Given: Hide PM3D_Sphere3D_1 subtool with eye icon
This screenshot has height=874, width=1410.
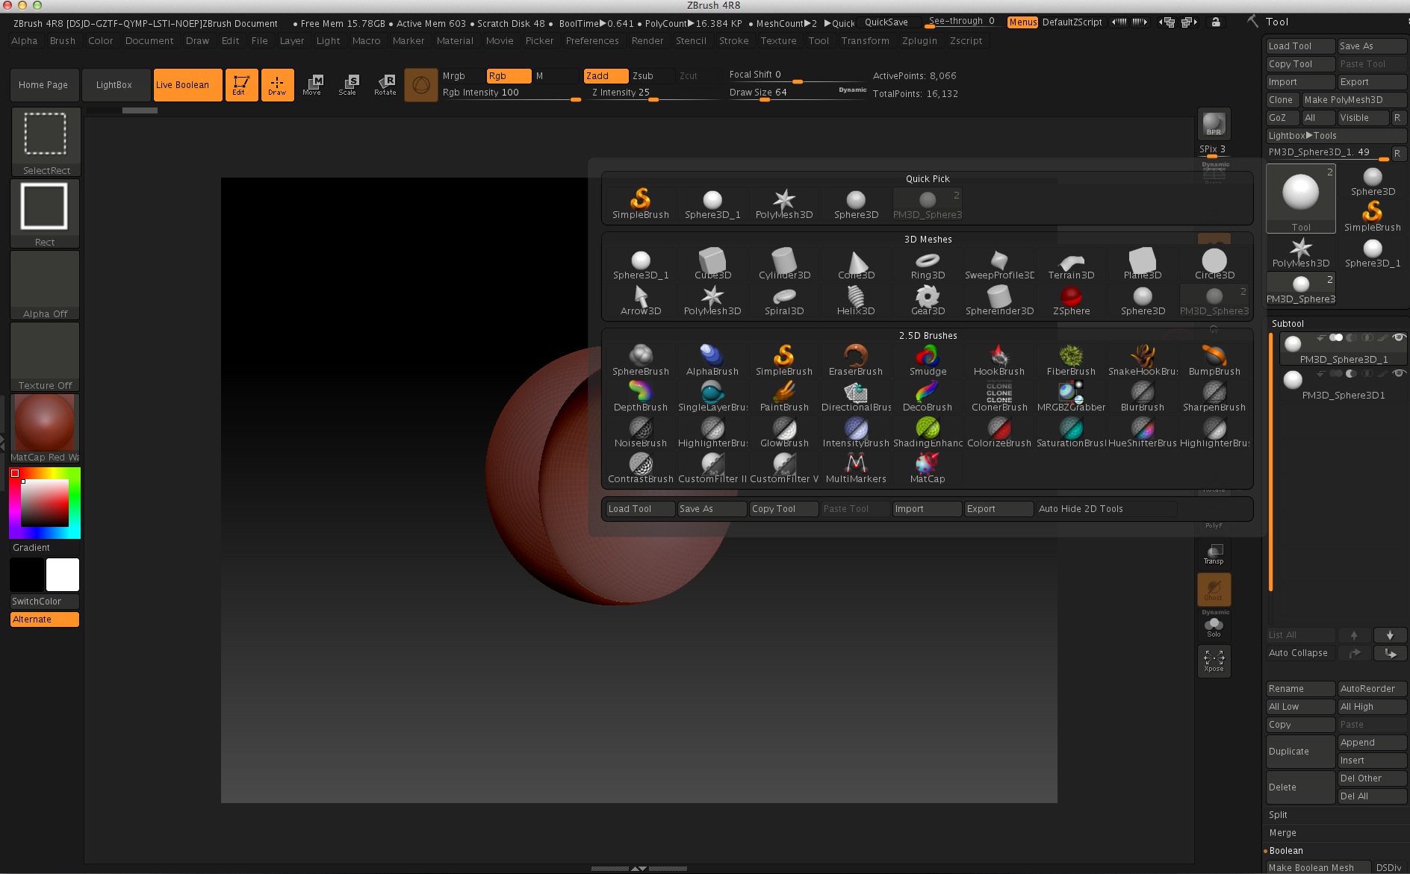Looking at the screenshot, I should point(1399,337).
